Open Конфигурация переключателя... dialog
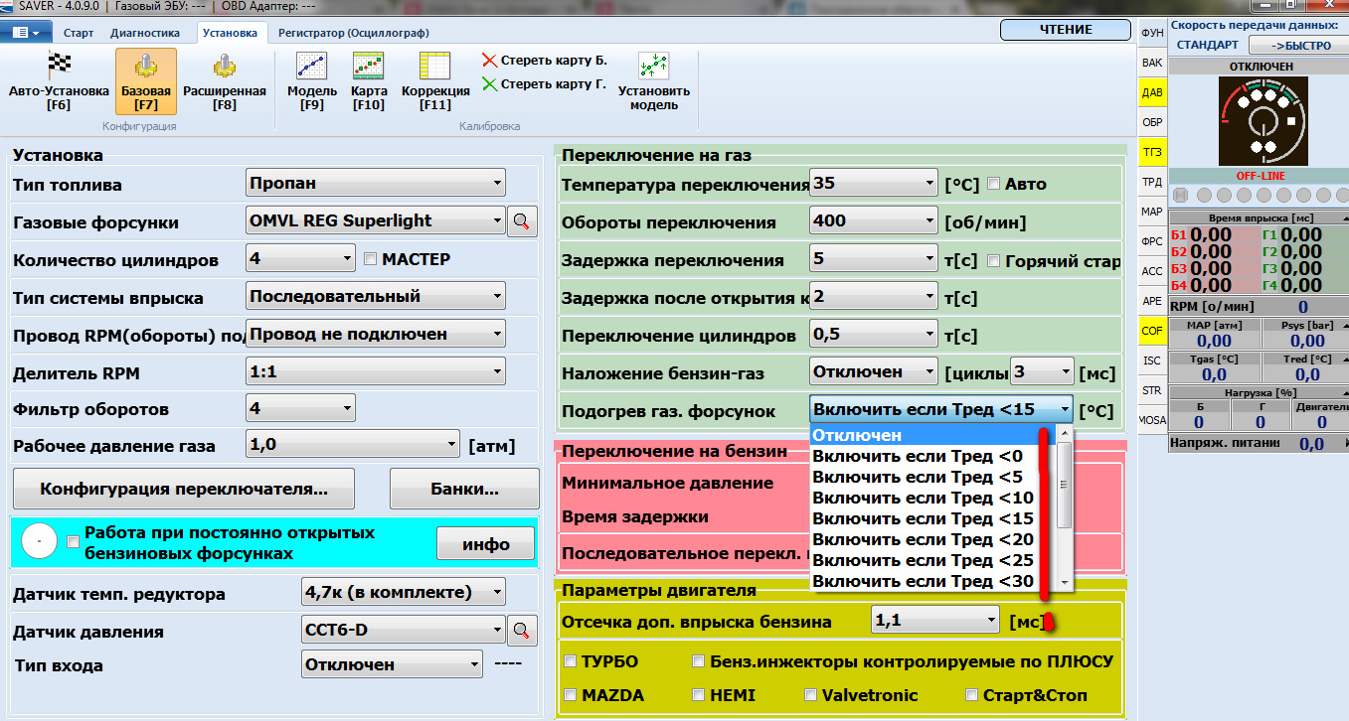 point(183,489)
